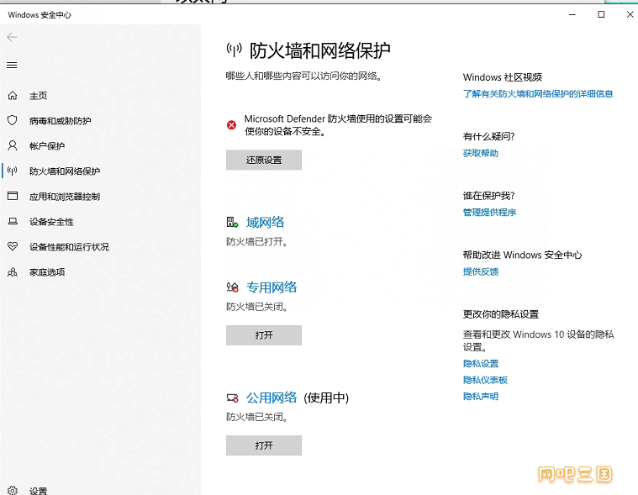The height and width of the screenshot is (495, 638).
Task: Click the Microsoft Defender warning message text
Action: [x=338, y=125]
